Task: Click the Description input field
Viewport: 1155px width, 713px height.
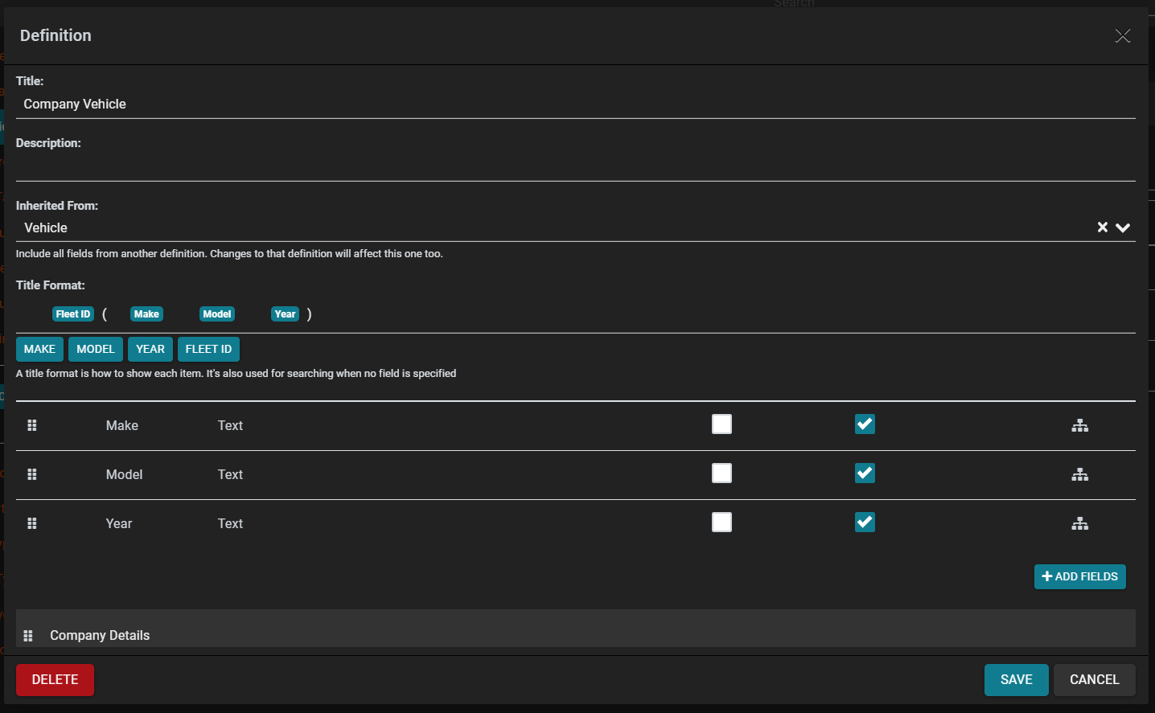Action: tap(575, 166)
